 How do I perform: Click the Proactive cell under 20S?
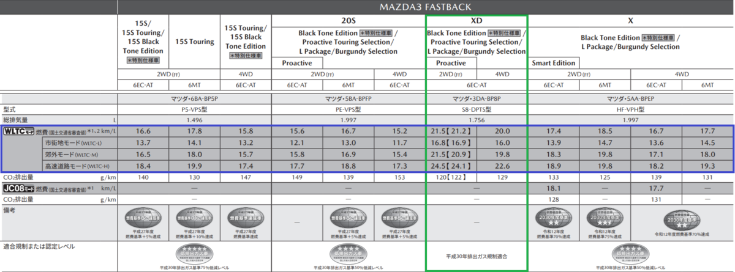point(297,63)
